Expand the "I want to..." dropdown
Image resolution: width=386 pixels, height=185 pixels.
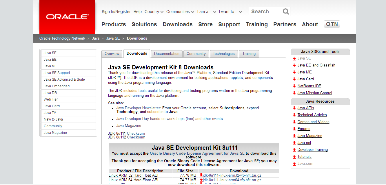point(230,12)
